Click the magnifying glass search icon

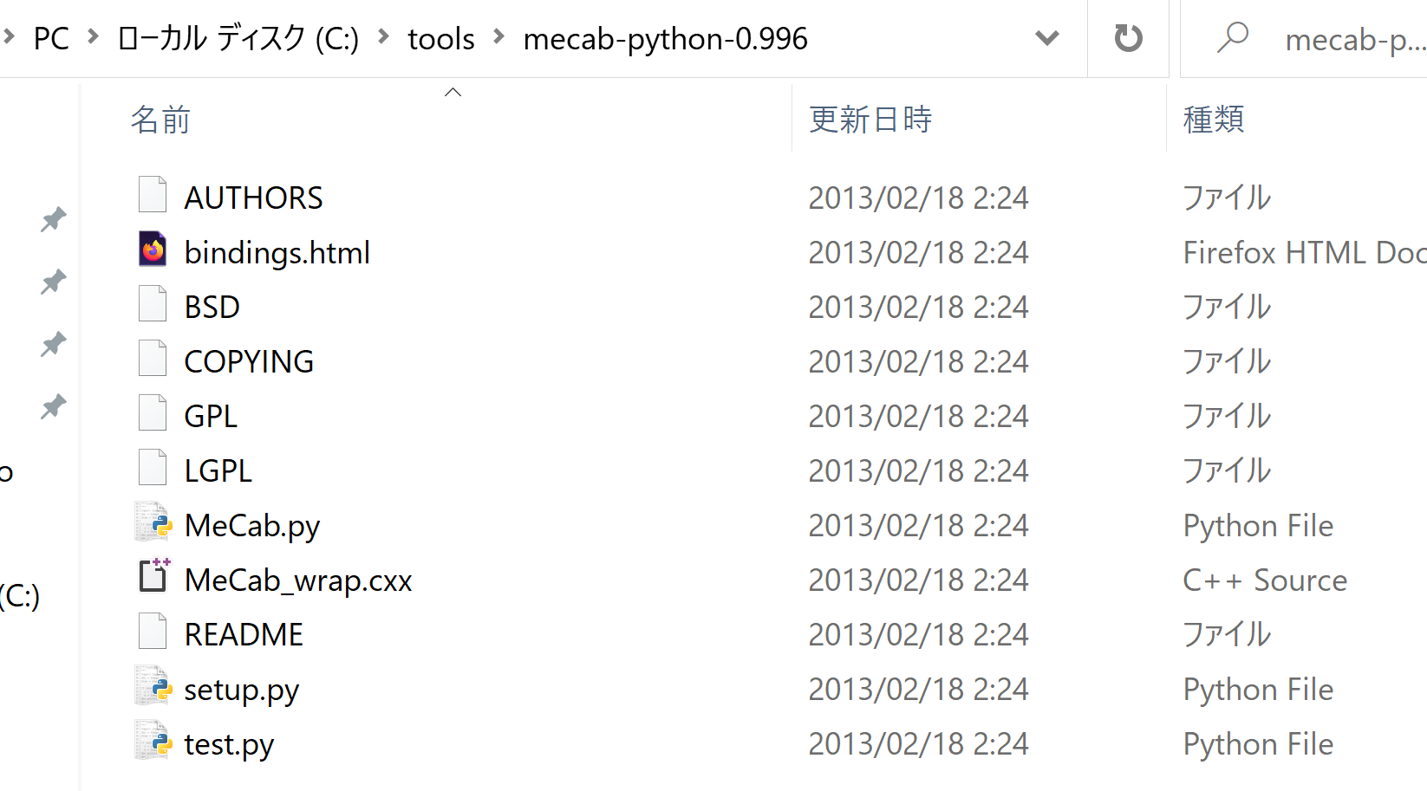1232,38
